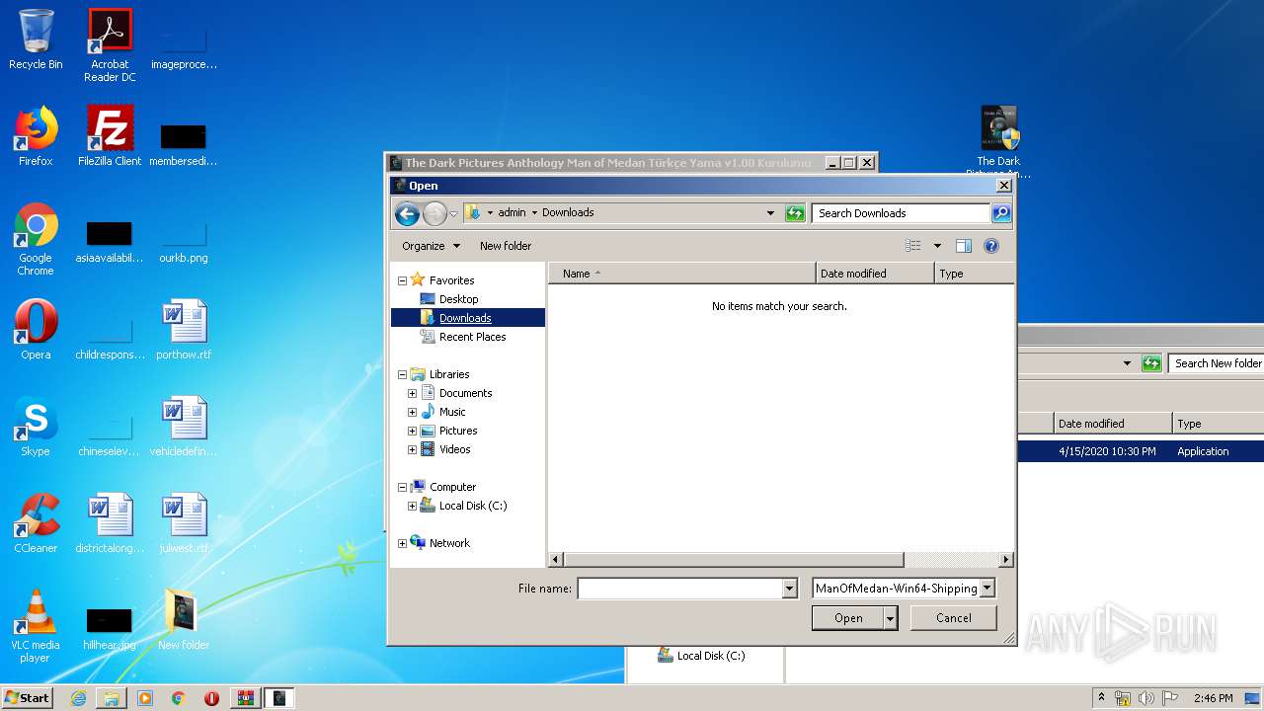Click the Start button
The width and height of the screenshot is (1264, 711).
pyautogui.click(x=28, y=697)
